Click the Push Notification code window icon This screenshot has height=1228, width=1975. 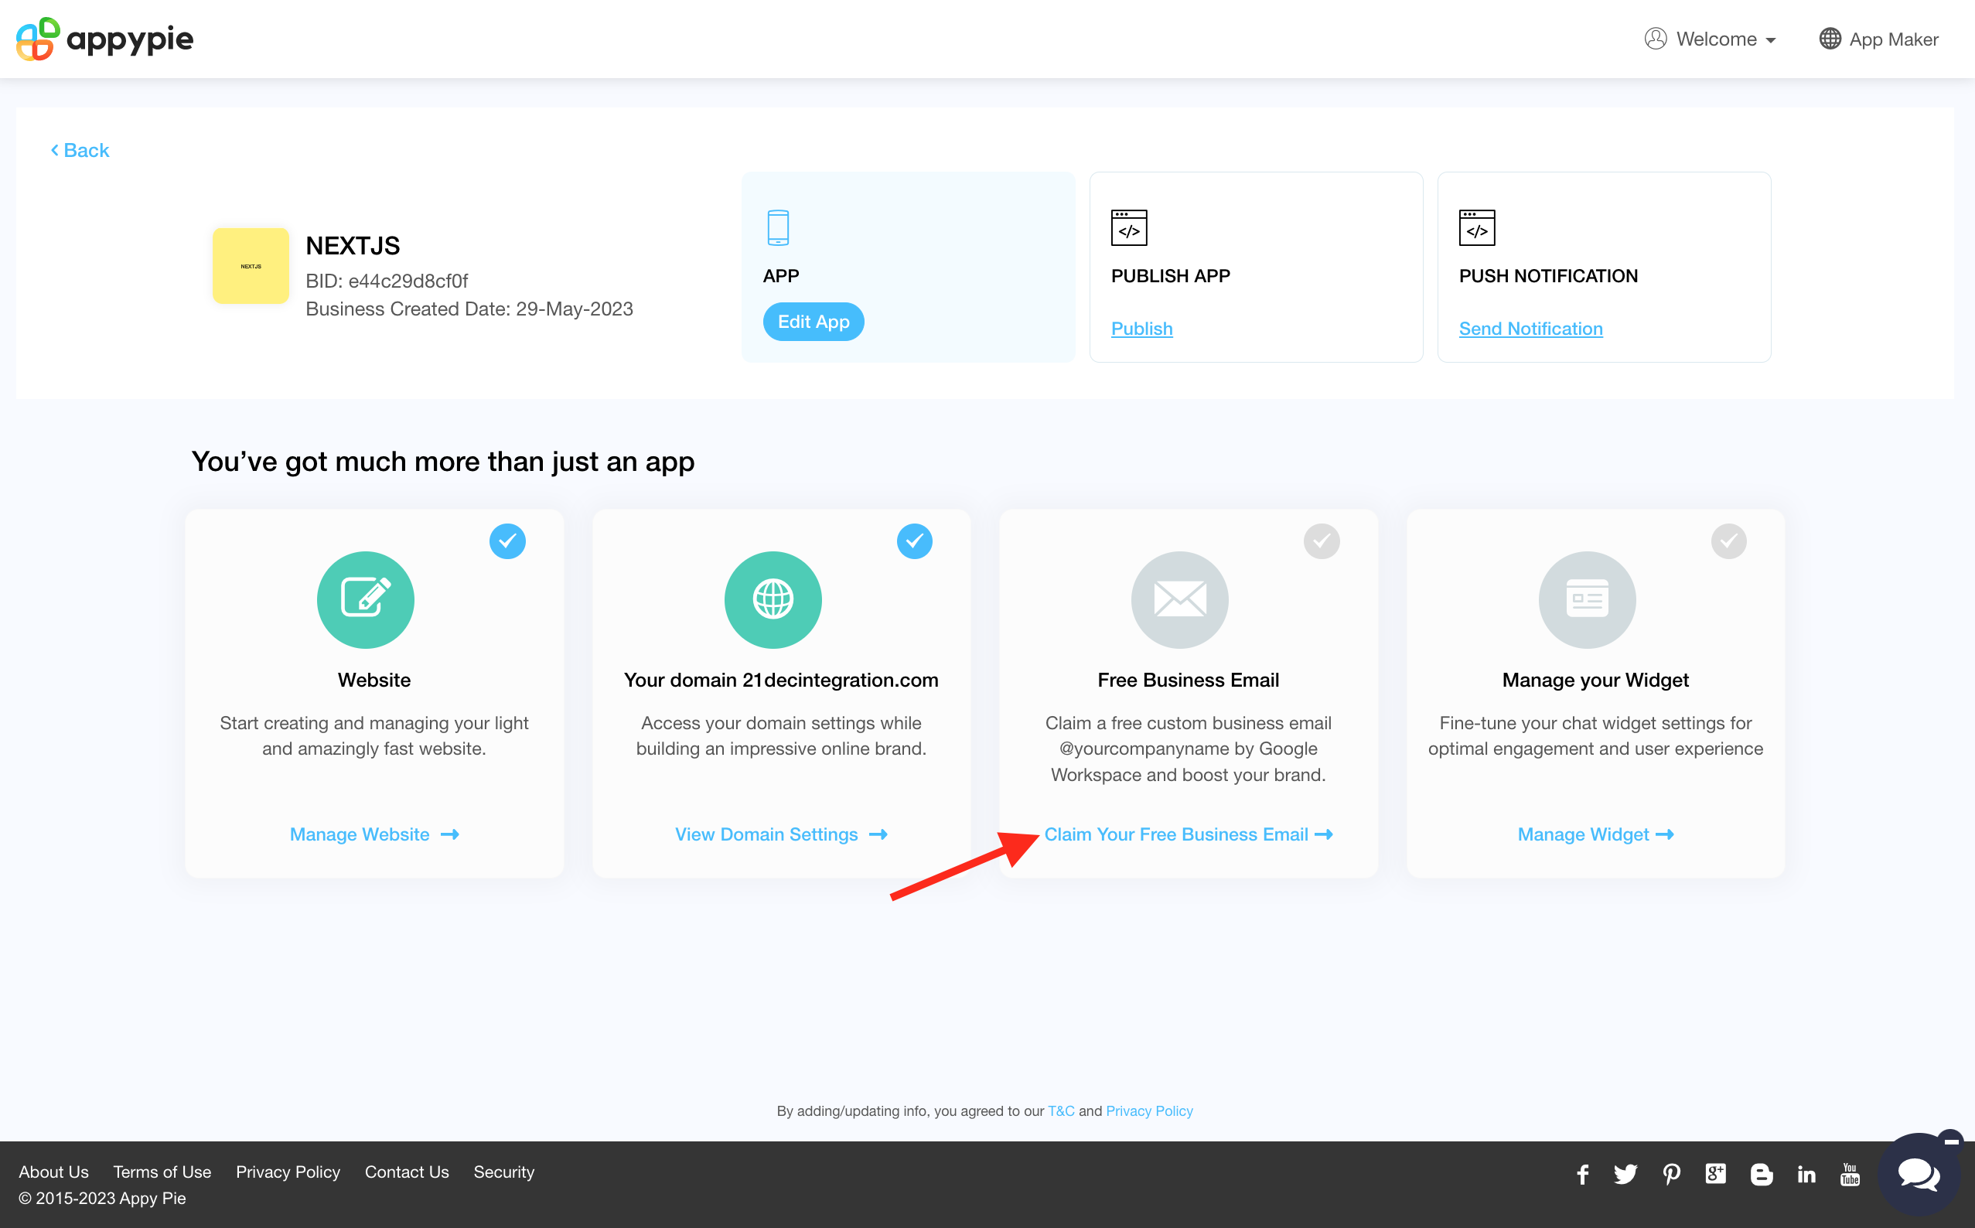[x=1477, y=227]
